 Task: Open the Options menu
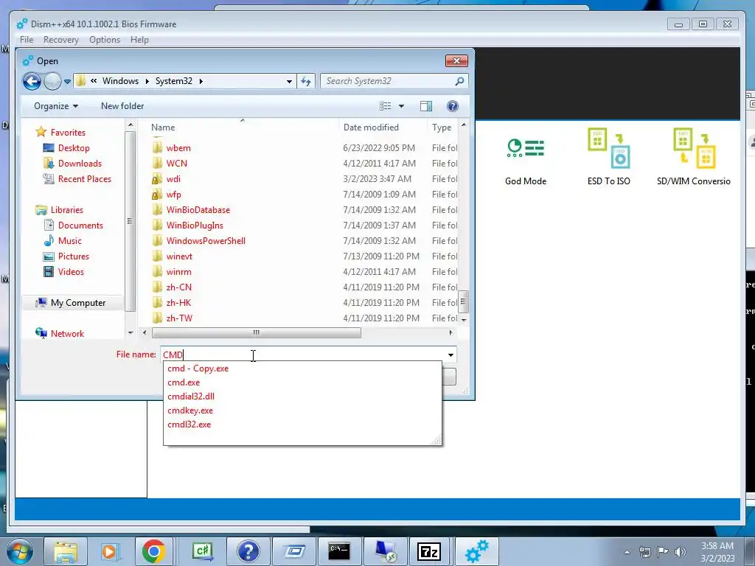tap(105, 40)
